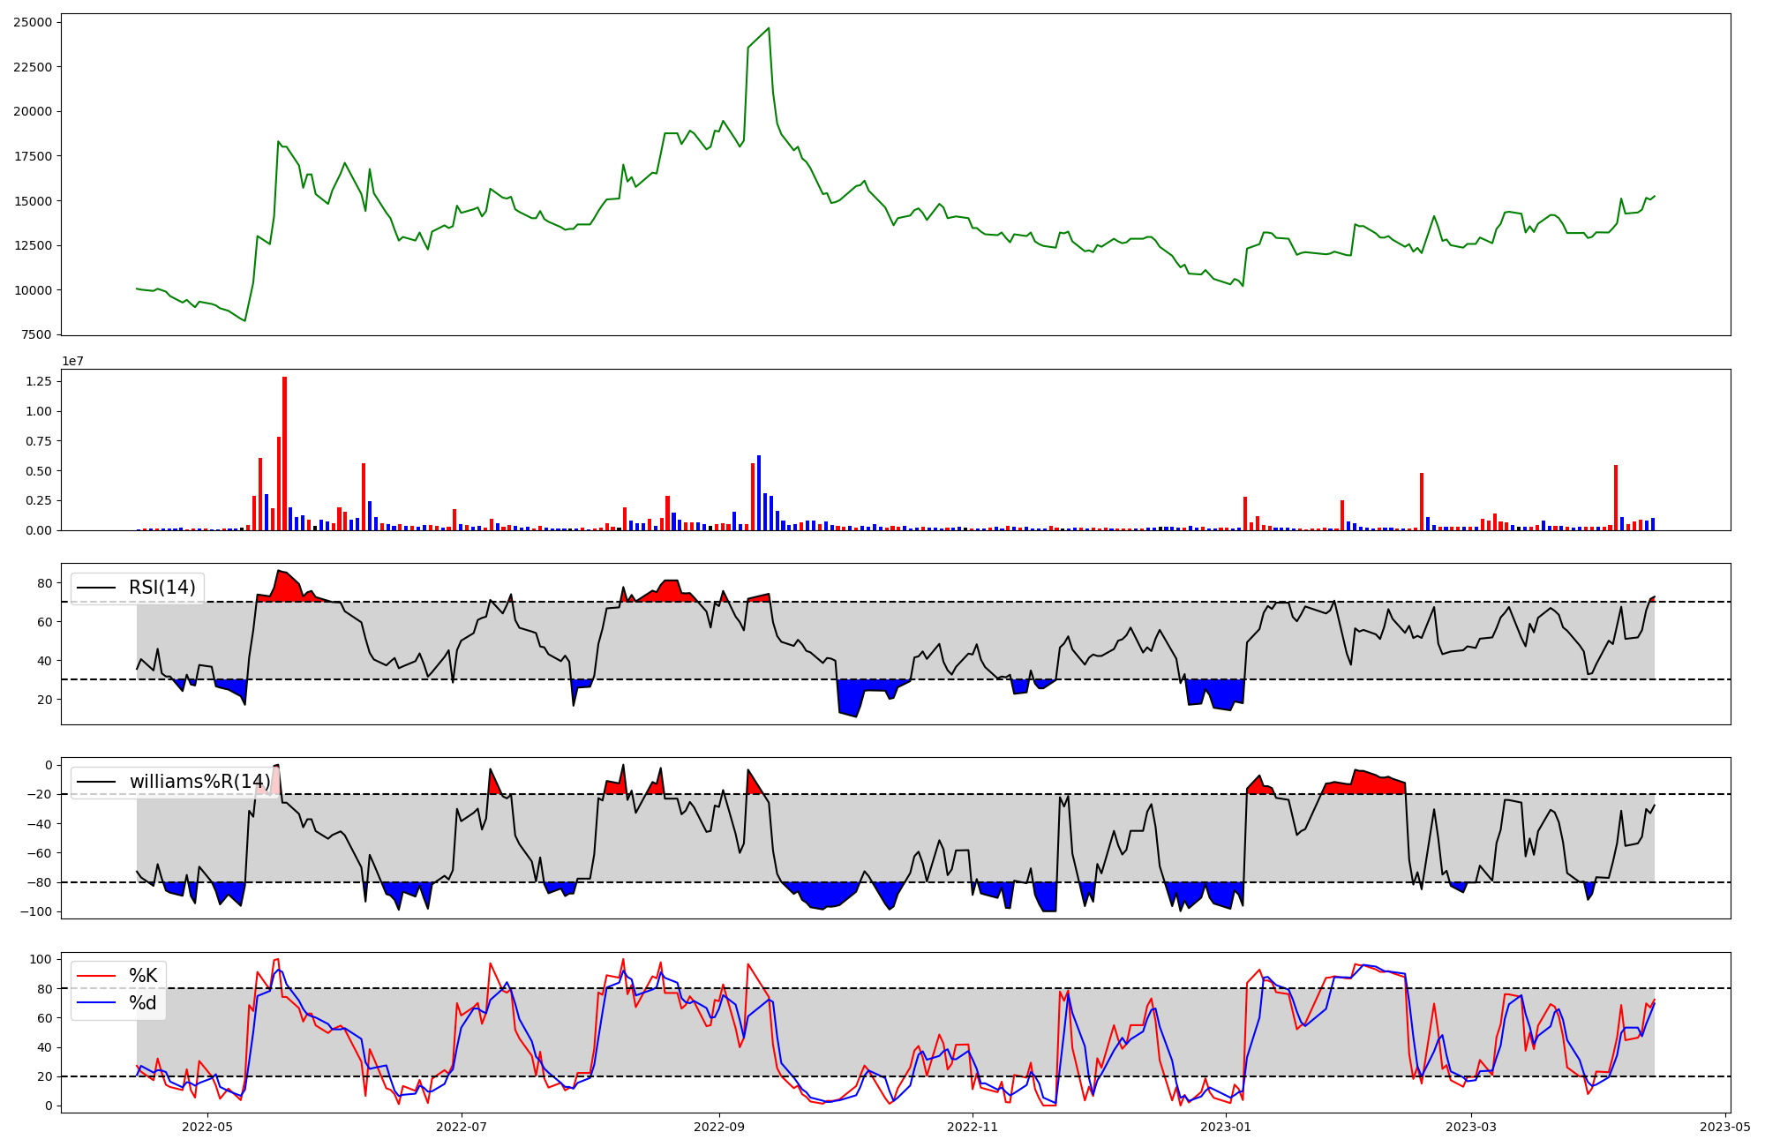This screenshot has height=1147, width=1765.
Task: Click the tallest blue volume bar
Action: pyautogui.click(x=759, y=492)
